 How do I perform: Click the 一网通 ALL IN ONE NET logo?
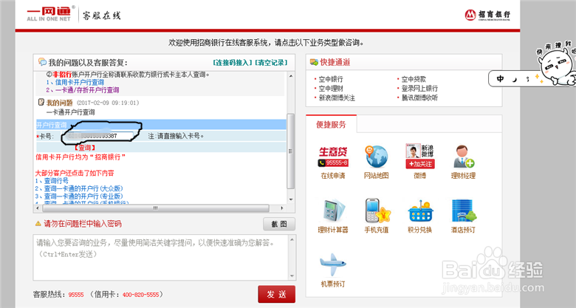(x=50, y=13)
